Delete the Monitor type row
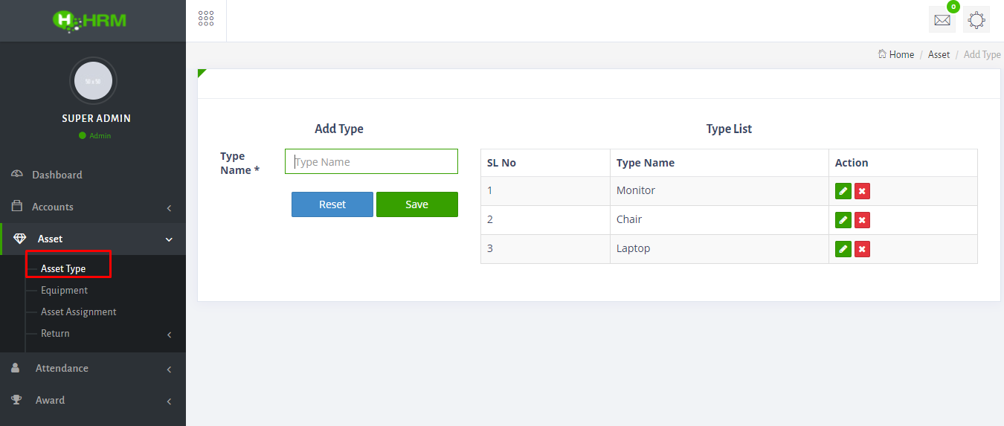1004x426 pixels. [x=862, y=191]
